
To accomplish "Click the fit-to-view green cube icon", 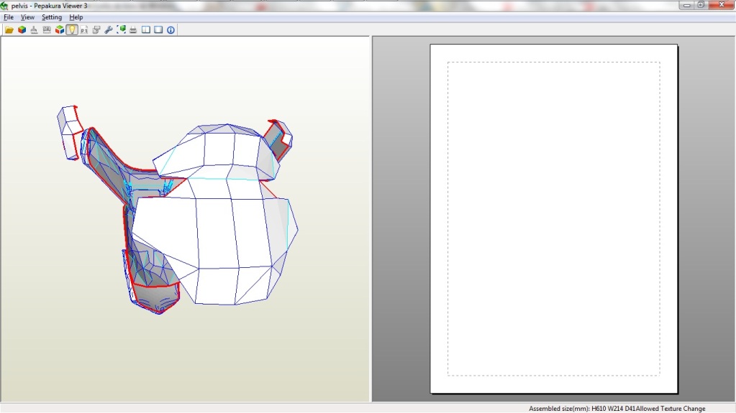I will (x=121, y=29).
